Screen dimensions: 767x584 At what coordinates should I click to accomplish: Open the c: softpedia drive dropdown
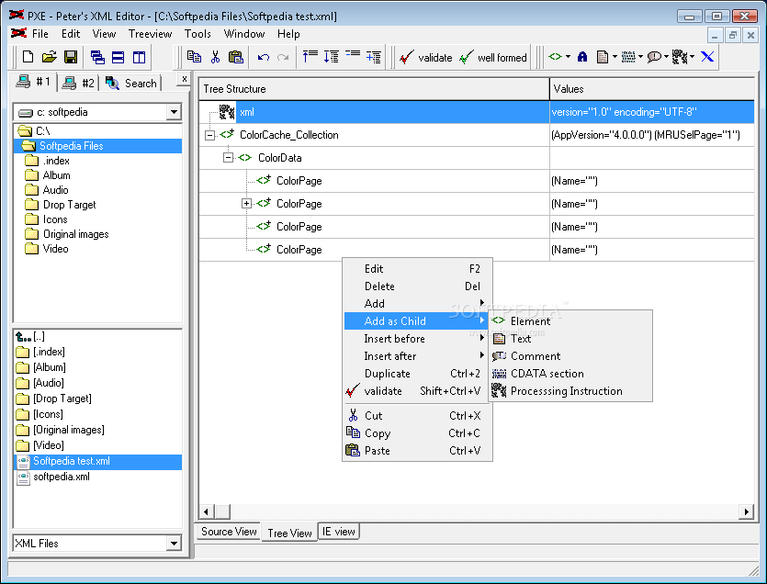(174, 112)
